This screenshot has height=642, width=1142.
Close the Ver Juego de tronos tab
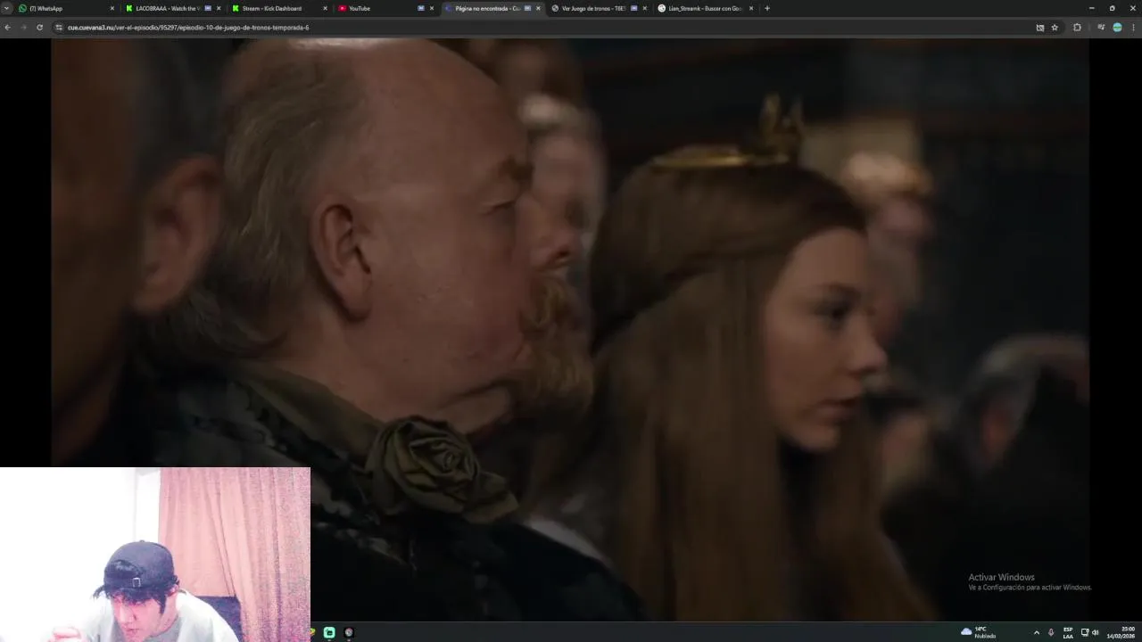coord(645,8)
